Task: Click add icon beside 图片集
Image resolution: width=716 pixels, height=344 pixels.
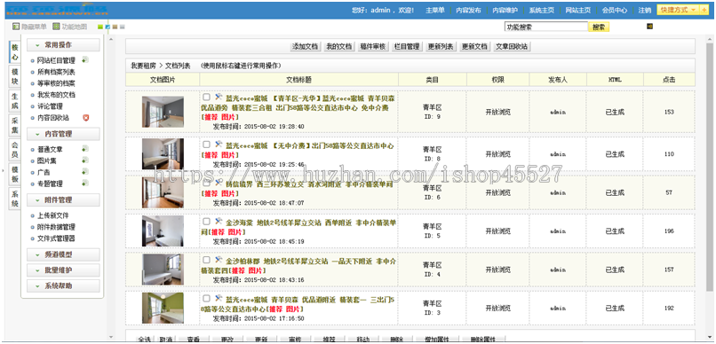Action: coord(85,160)
